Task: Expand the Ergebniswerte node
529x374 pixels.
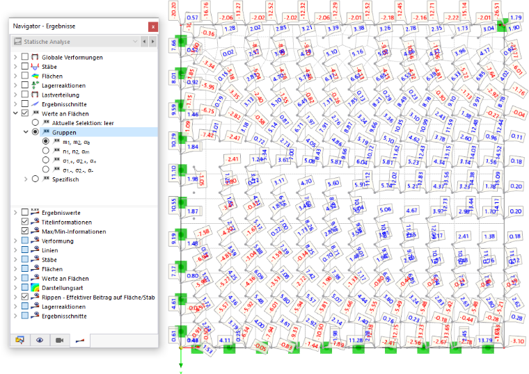Action: click(15, 212)
